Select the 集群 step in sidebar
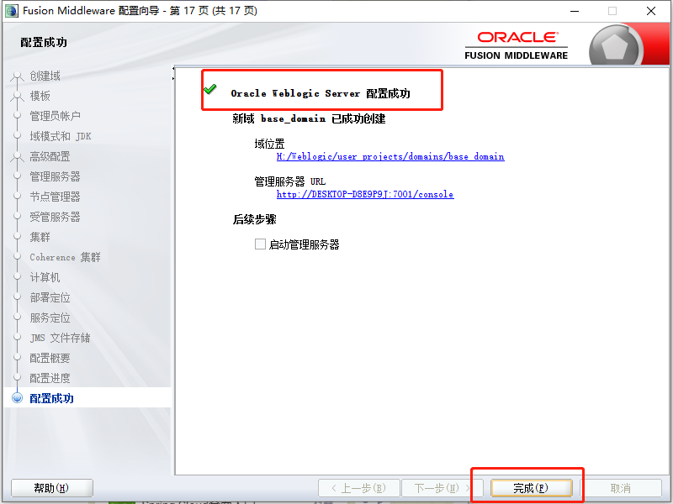 [40, 237]
